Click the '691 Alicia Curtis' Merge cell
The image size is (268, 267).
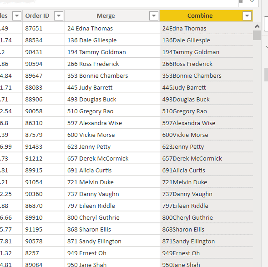pyautogui.click(x=112, y=170)
